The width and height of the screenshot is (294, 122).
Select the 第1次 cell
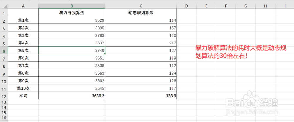tap(23, 20)
